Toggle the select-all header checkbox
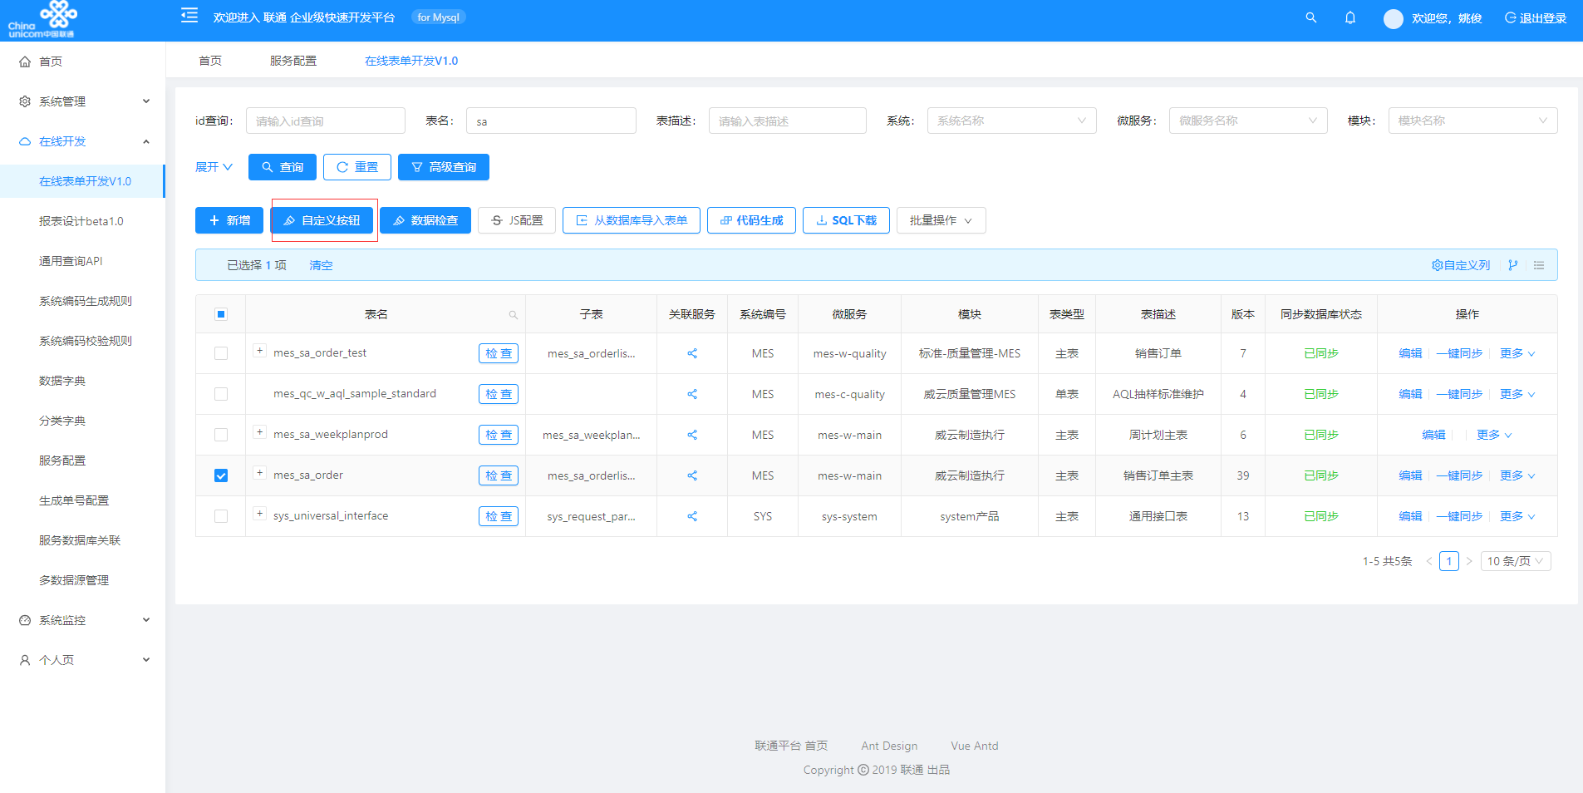Viewport: 1583px width, 793px height. [221, 314]
